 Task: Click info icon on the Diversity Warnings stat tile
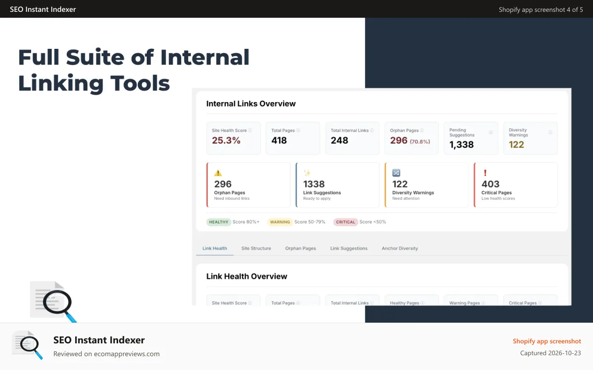pos(550,133)
